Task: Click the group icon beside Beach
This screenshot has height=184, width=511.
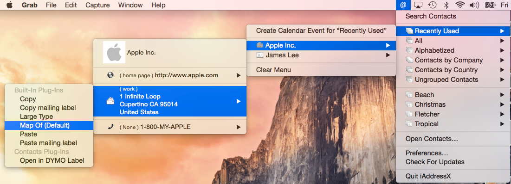Action: (409, 95)
